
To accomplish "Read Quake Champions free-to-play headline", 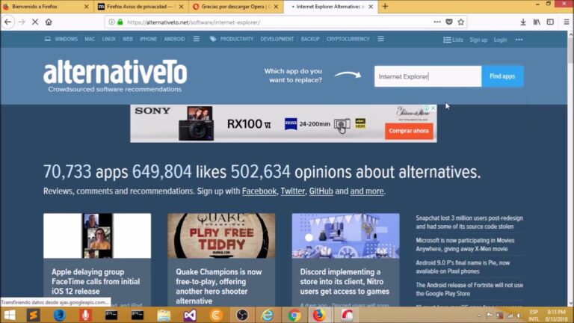I will pos(219,286).
